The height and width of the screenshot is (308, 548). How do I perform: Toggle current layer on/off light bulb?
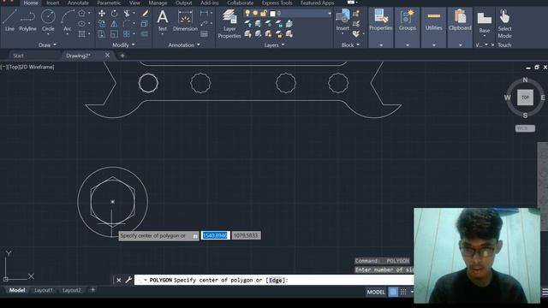coord(247,14)
